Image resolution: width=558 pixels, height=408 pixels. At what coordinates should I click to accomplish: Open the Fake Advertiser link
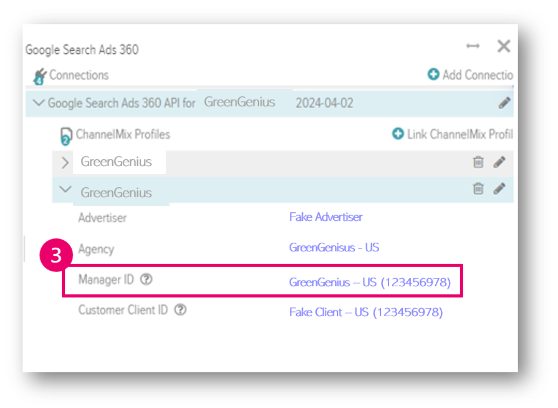[x=326, y=217]
